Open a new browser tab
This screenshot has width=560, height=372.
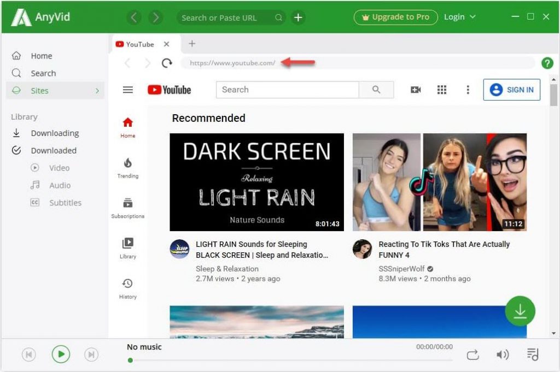pos(192,44)
